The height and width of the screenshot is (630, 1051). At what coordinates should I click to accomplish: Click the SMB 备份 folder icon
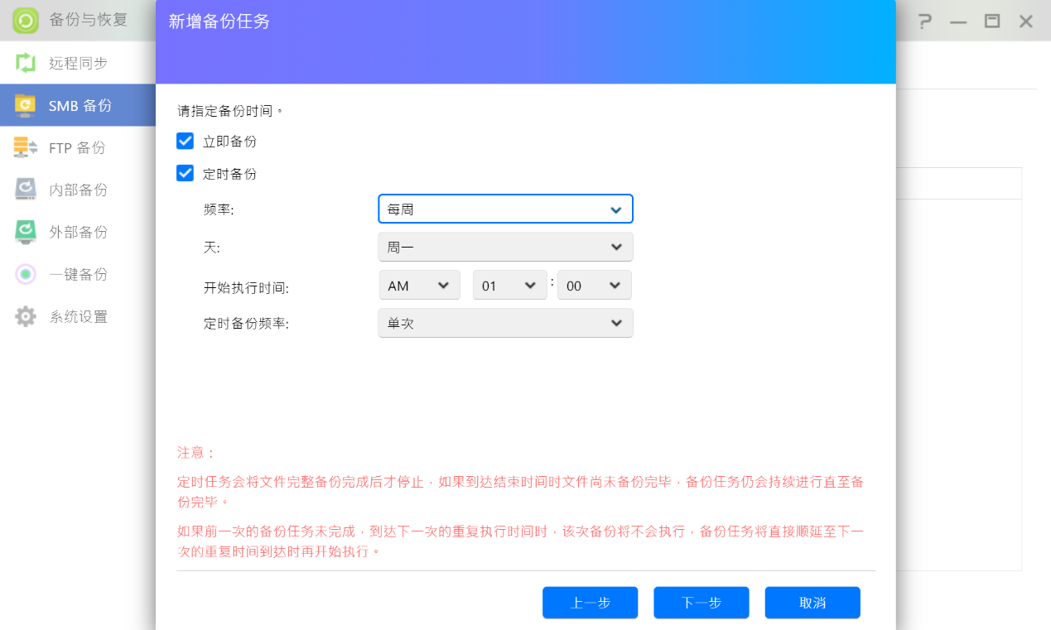tap(26, 105)
